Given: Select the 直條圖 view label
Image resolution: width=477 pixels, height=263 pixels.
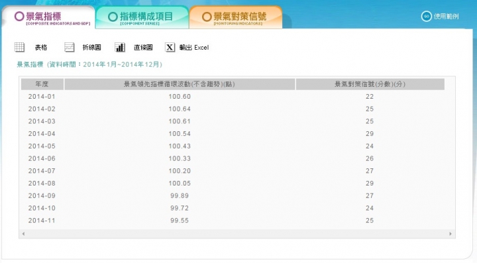Looking at the screenshot, I should click(x=143, y=48).
